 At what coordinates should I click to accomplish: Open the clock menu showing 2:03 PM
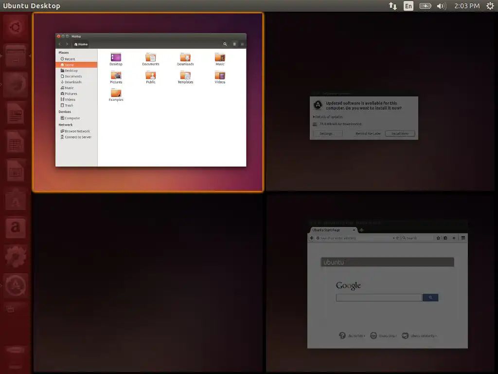tap(467, 6)
